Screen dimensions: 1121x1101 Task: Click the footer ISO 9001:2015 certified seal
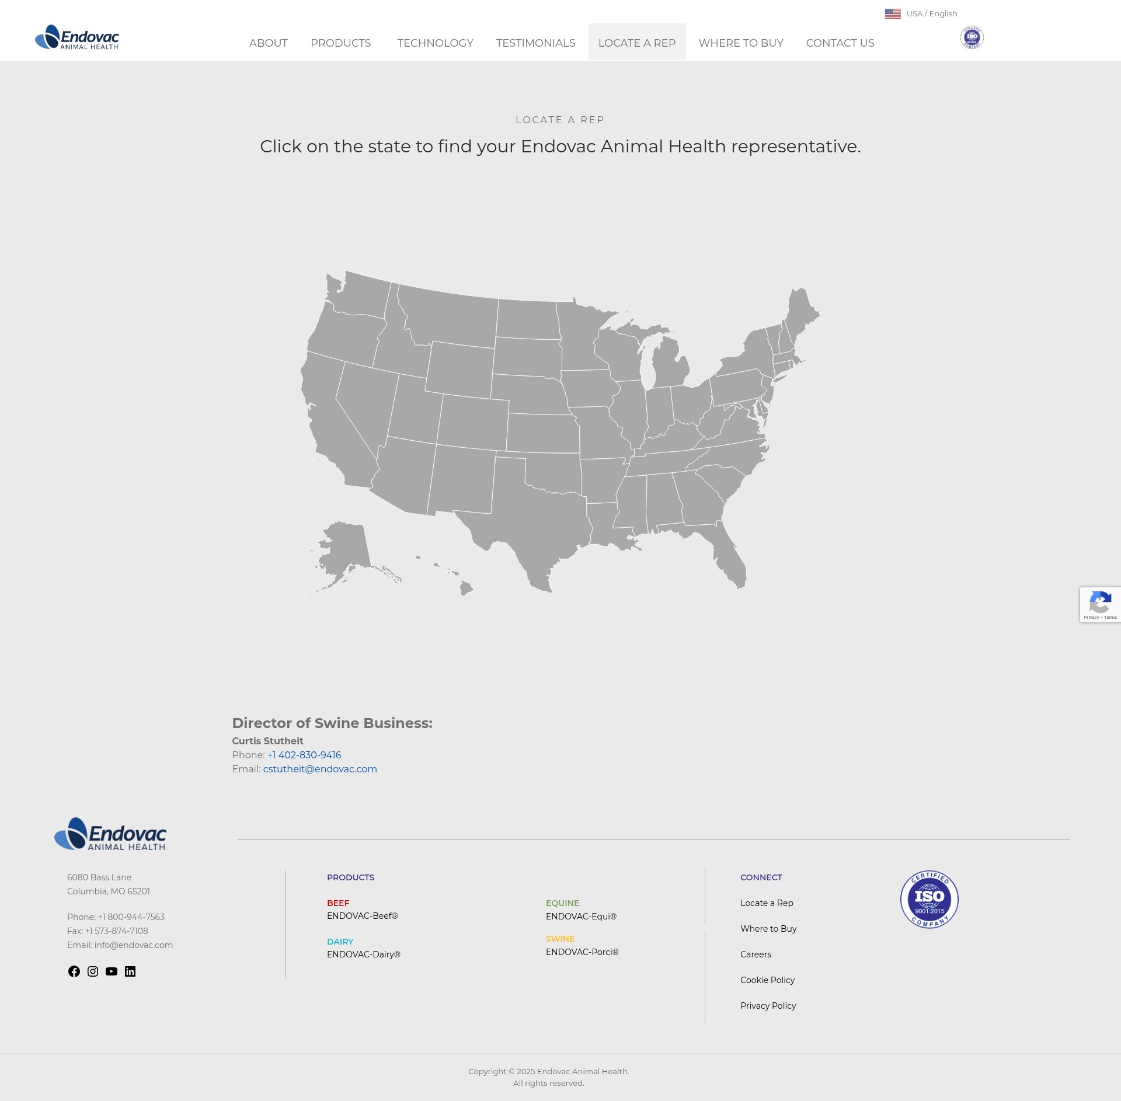(929, 900)
